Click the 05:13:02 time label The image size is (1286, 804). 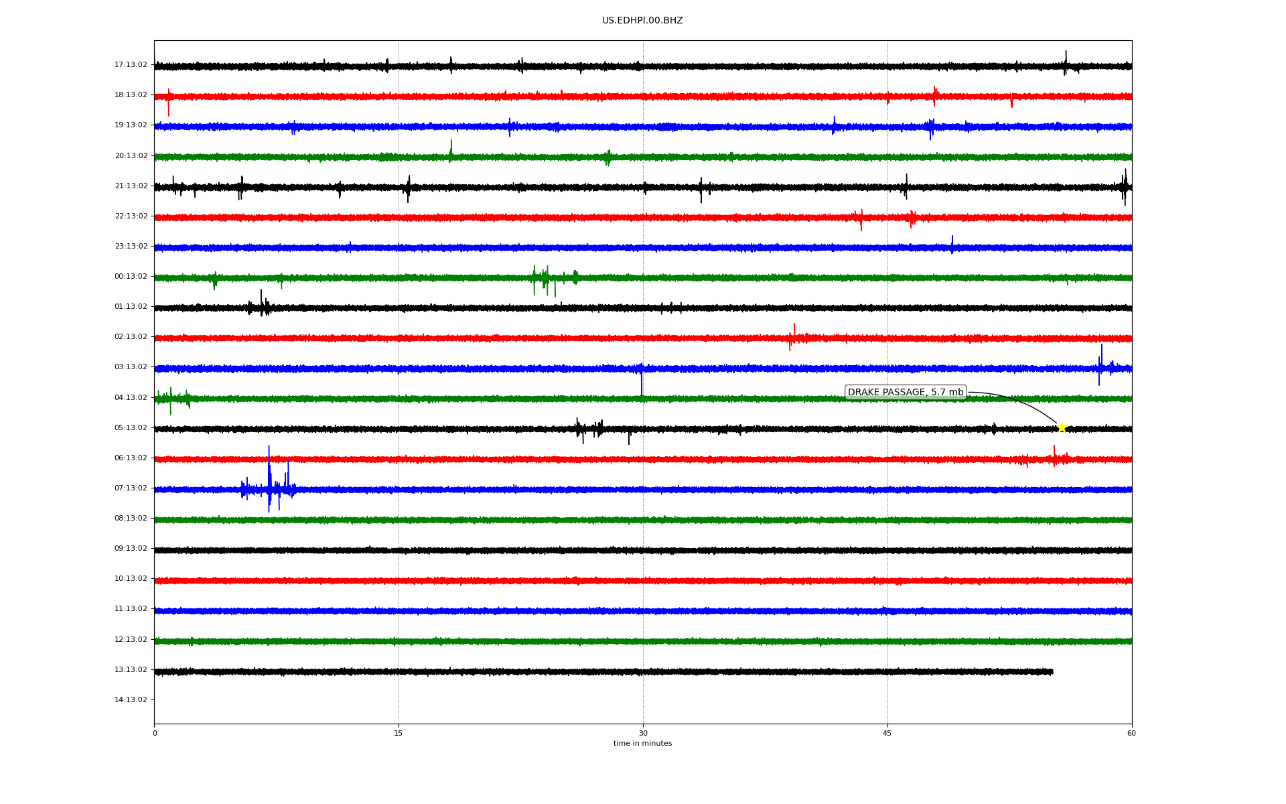[x=131, y=428]
